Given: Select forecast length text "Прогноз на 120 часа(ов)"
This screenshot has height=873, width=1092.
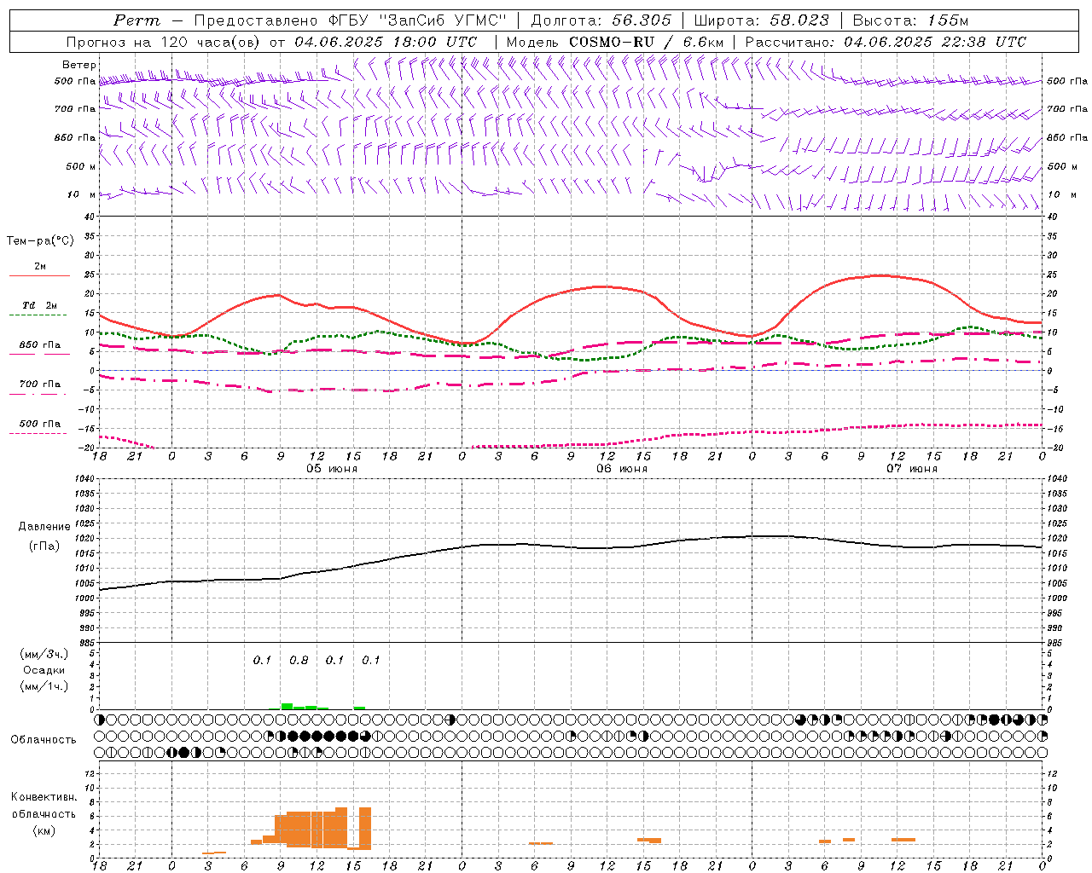Looking at the screenshot, I should tap(164, 42).
